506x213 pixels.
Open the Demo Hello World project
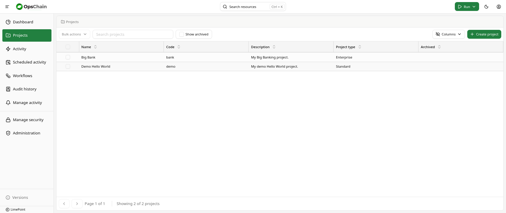coord(96,66)
